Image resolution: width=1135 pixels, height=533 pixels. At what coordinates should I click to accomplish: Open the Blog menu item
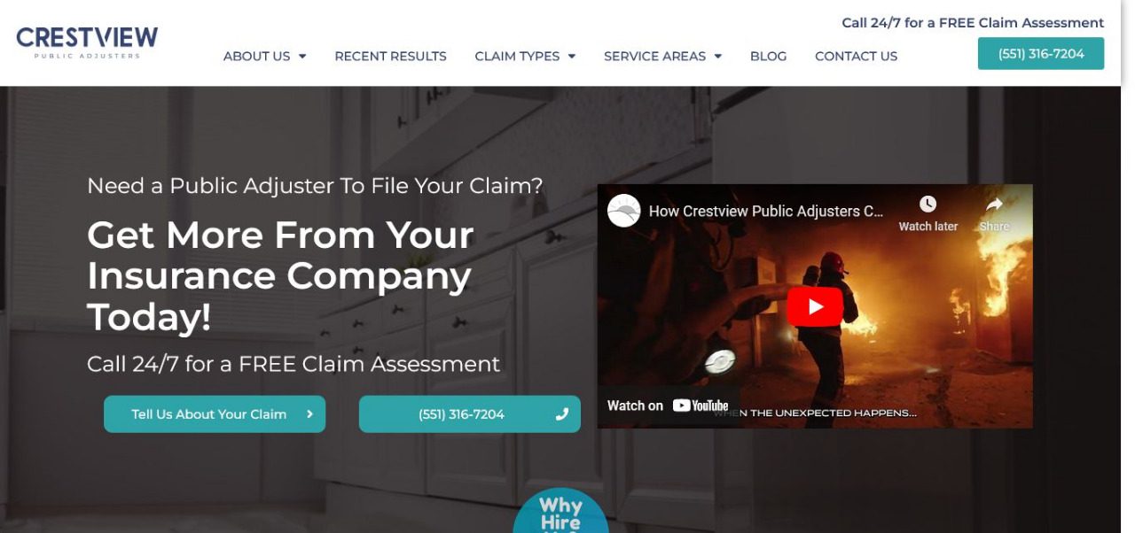(x=768, y=56)
